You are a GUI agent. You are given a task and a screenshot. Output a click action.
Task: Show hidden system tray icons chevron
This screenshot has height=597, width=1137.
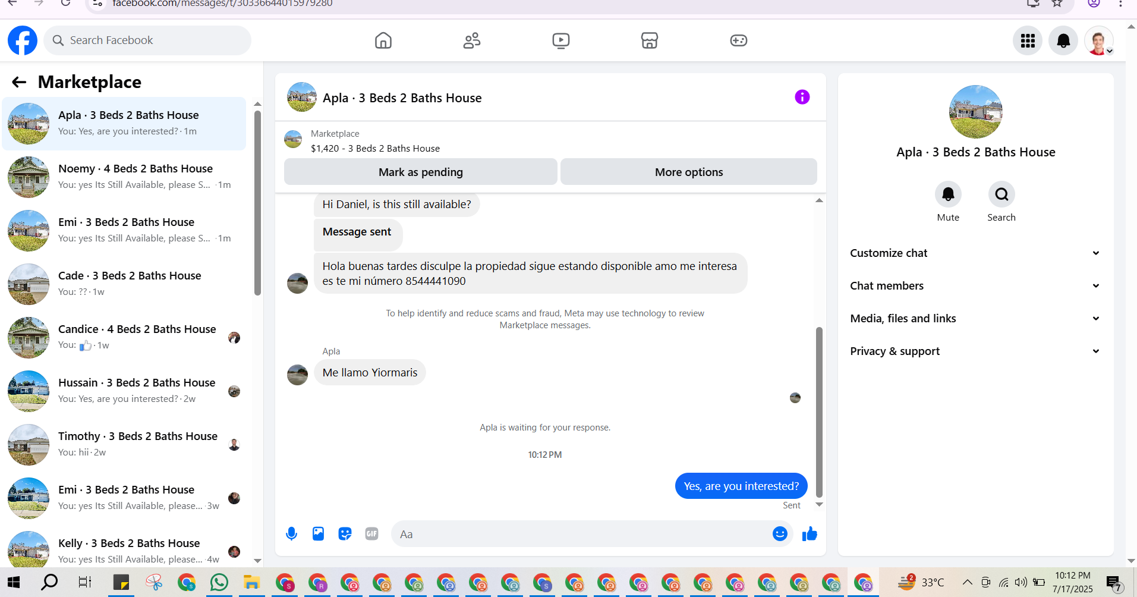pos(967,582)
